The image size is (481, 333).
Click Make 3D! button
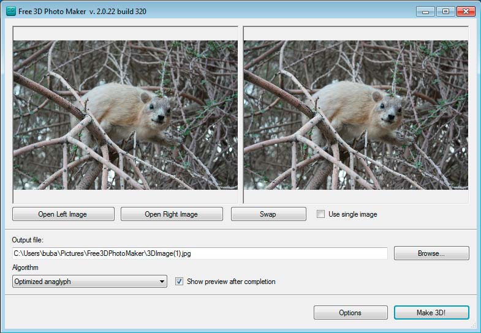click(431, 312)
